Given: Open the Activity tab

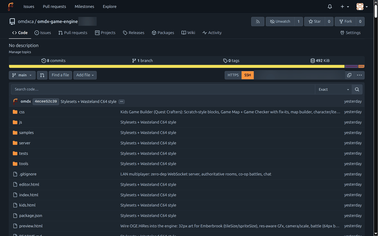Looking at the screenshot, I should [212, 33].
